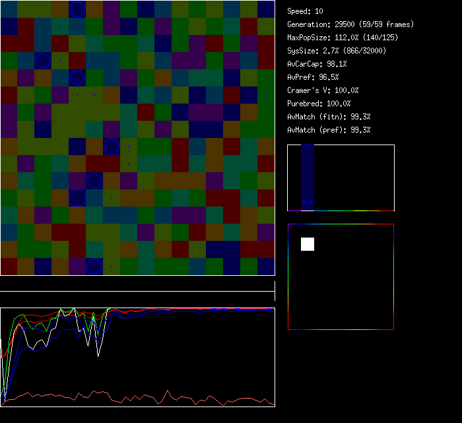Image resolution: width=462 pixels, height=423 pixels.
Task: Click the low red line in the graph
Action: (132, 397)
